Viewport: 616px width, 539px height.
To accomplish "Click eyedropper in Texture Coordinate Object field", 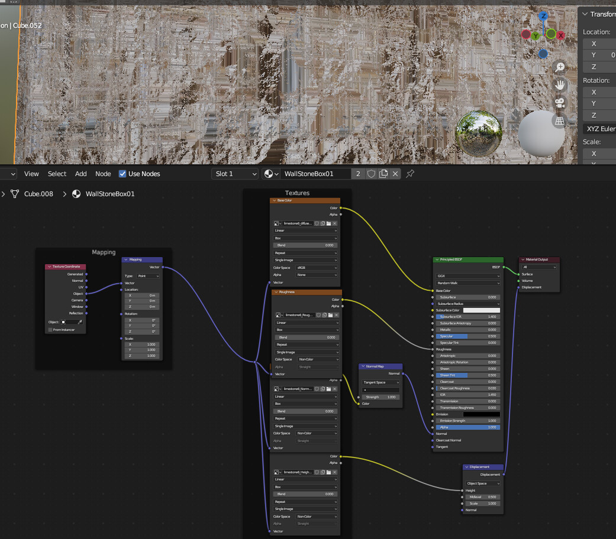I will [x=80, y=322].
